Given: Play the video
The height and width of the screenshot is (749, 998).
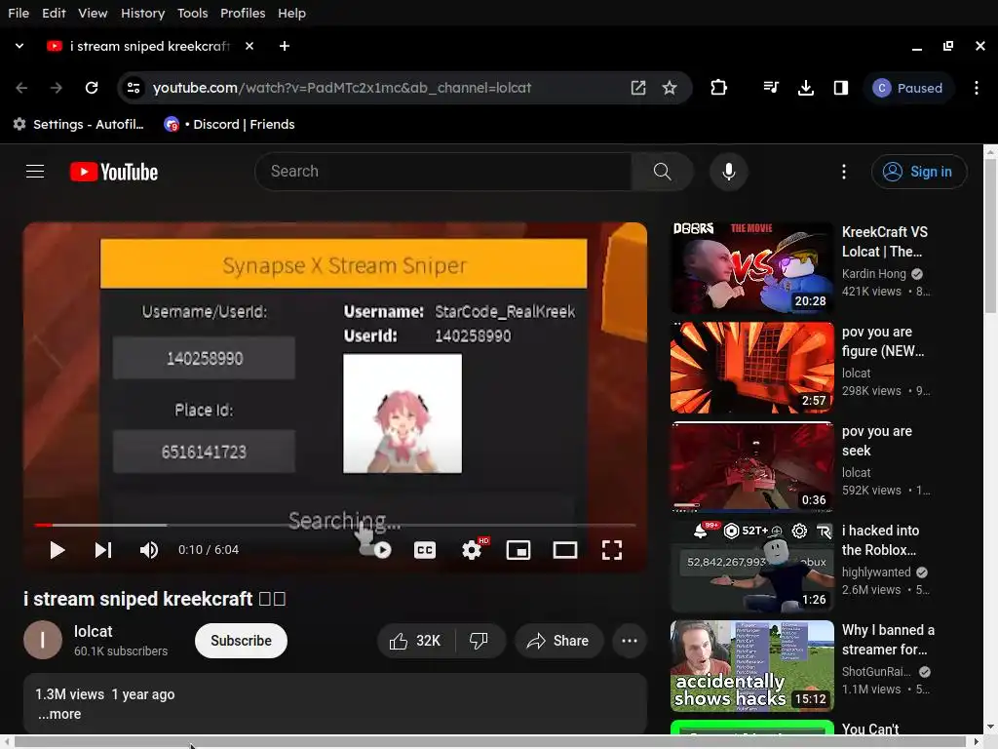Looking at the screenshot, I should (58, 550).
